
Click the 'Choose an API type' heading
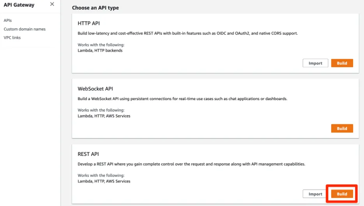coord(95,8)
